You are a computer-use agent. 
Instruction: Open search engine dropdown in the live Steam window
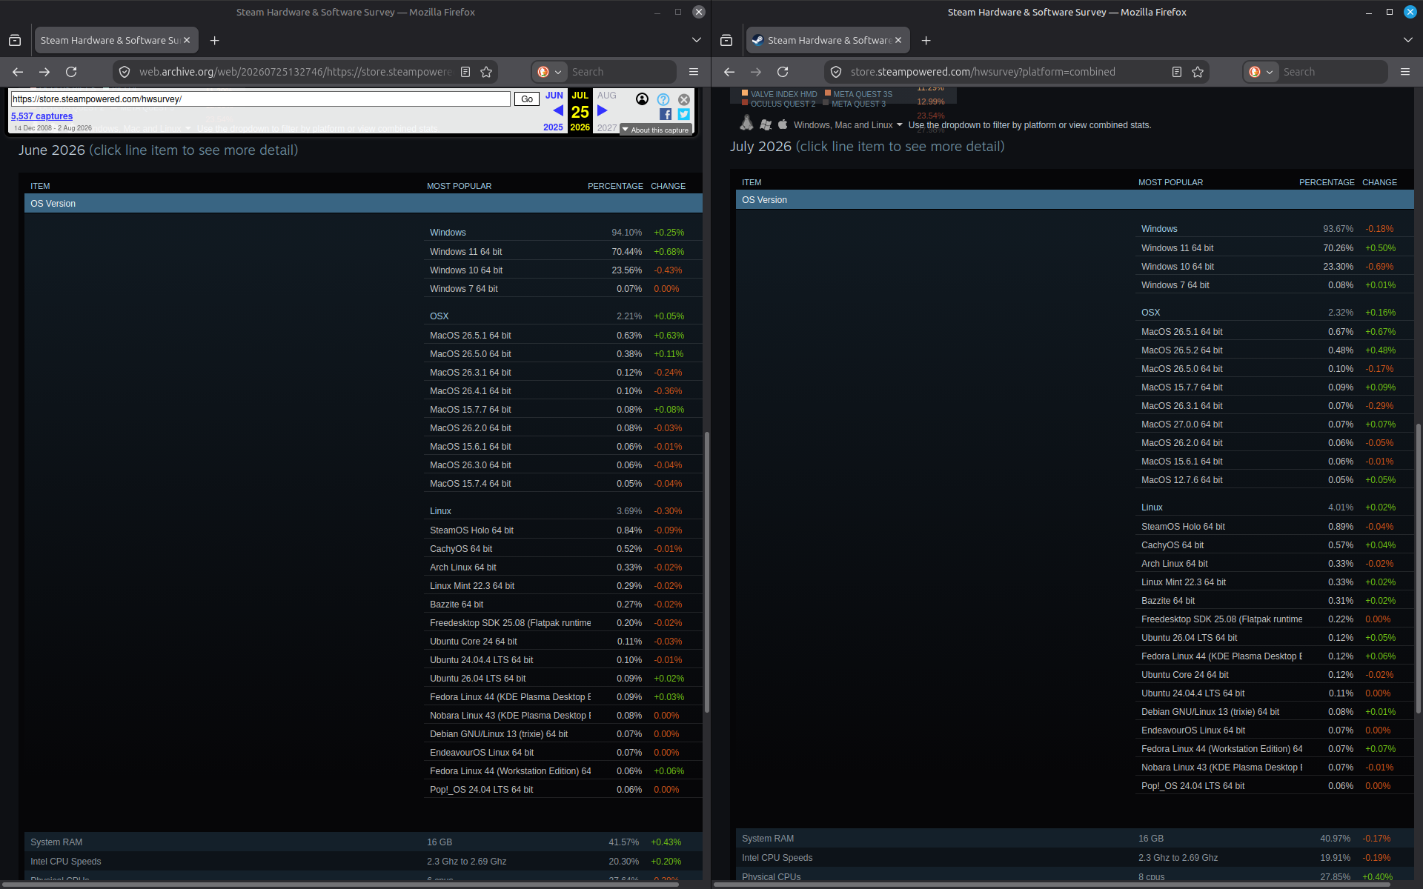[1261, 72]
